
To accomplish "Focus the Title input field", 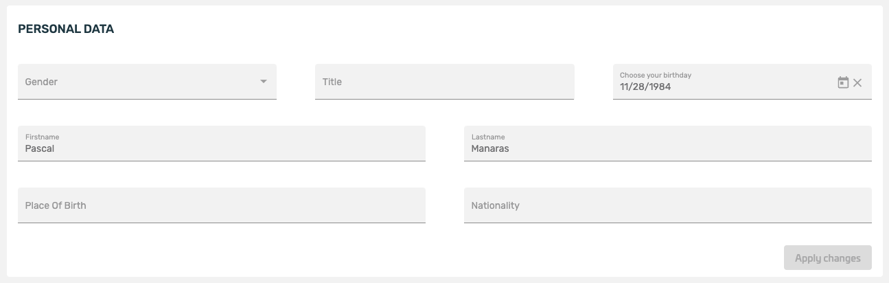I will click(444, 82).
